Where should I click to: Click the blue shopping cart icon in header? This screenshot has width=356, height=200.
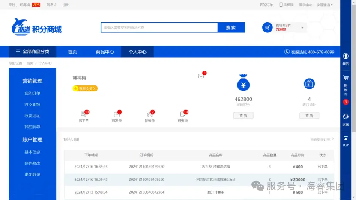(x=267, y=28)
